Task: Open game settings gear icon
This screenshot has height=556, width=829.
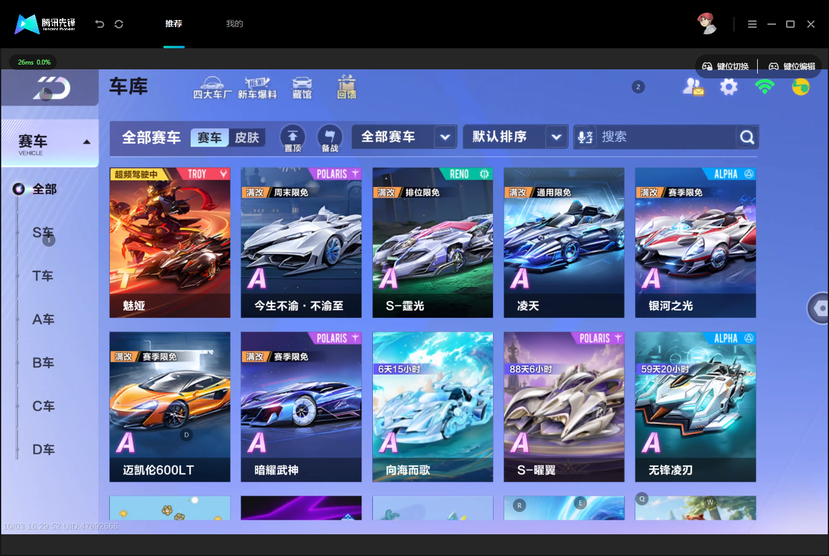Action: point(729,87)
